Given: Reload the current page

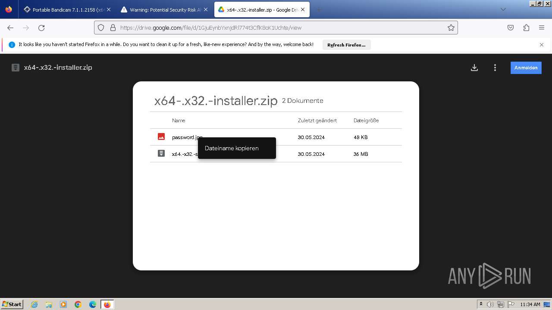Looking at the screenshot, I should [x=41, y=28].
